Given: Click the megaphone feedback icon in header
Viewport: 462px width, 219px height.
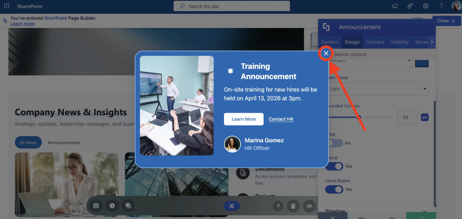Looking at the screenshot, I should point(395,6).
